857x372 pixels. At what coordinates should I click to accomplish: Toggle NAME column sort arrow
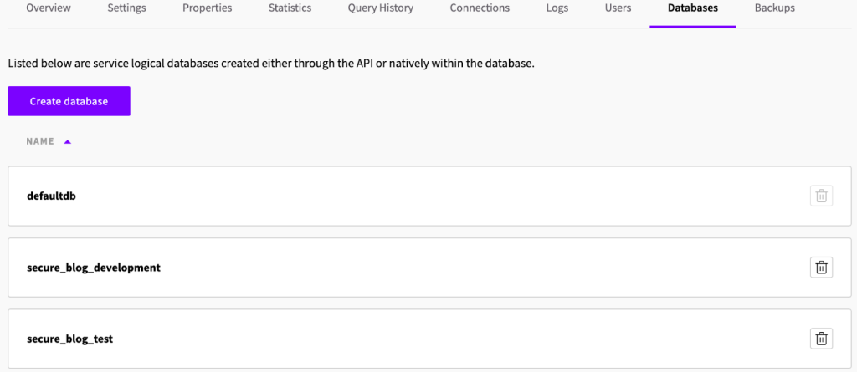point(68,142)
